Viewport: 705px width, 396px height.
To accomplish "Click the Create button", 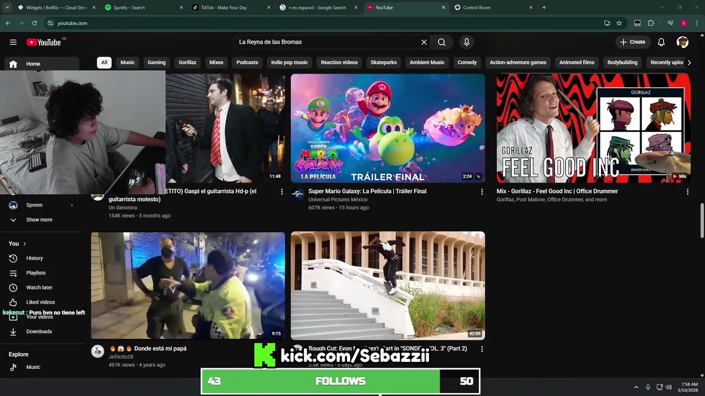I will click(x=633, y=42).
